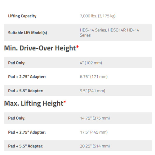Click Pad + 2.75" Adapter under Max. Lifting Height
Screen dimensions: 155x155
point(27,132)
